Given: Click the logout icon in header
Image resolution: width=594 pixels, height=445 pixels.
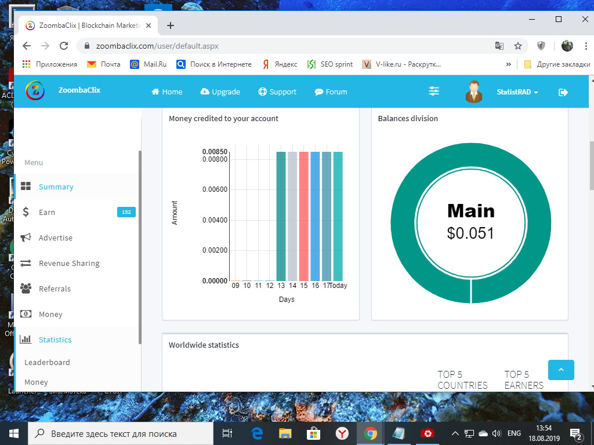Looking at the screenshot, I should click(x=563, y=92).
